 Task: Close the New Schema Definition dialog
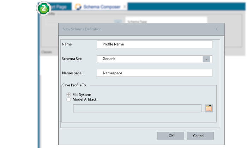(x=217, y=29)
